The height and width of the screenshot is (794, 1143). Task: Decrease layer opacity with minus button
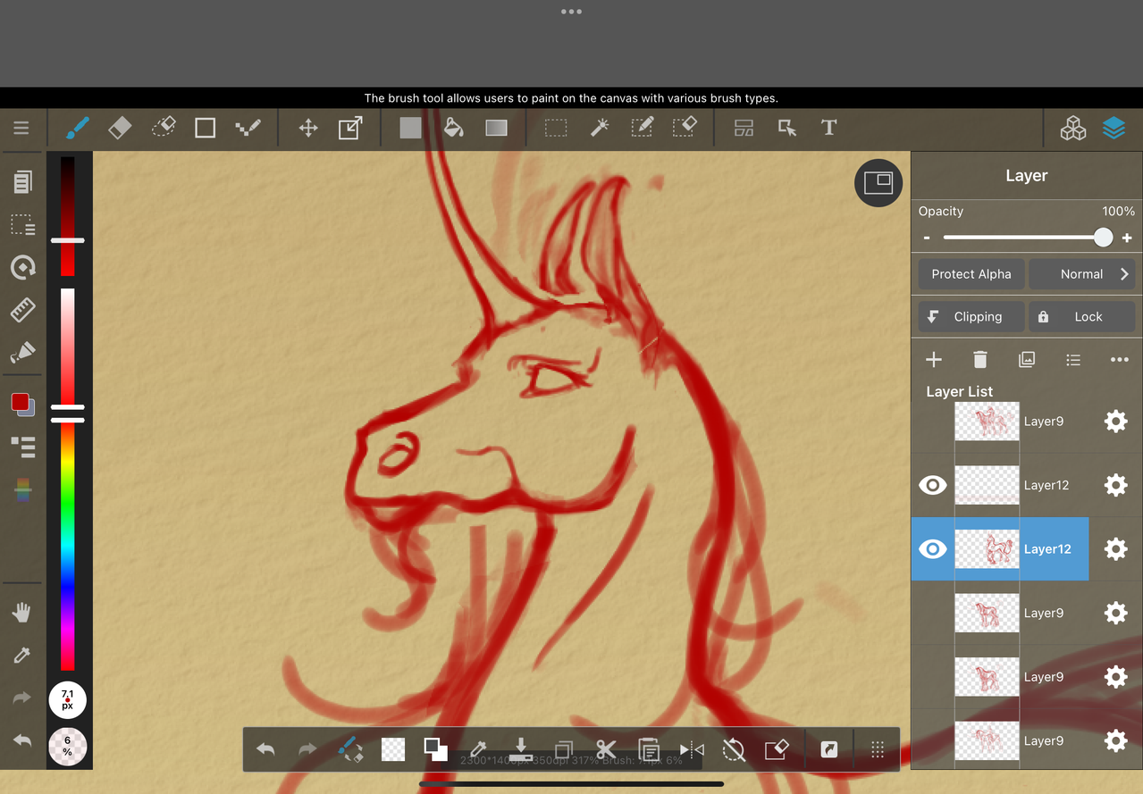coord(927,238)
